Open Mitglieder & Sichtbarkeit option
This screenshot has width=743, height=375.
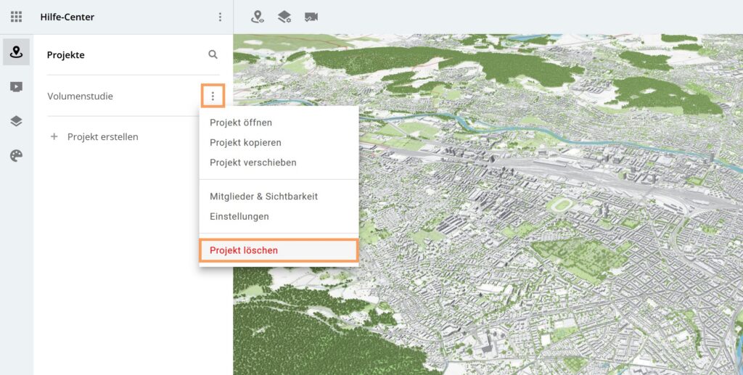tap(263, 197)
